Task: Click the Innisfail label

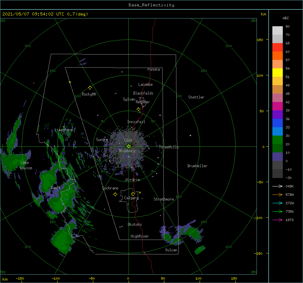Action: [x=136, y=122]
